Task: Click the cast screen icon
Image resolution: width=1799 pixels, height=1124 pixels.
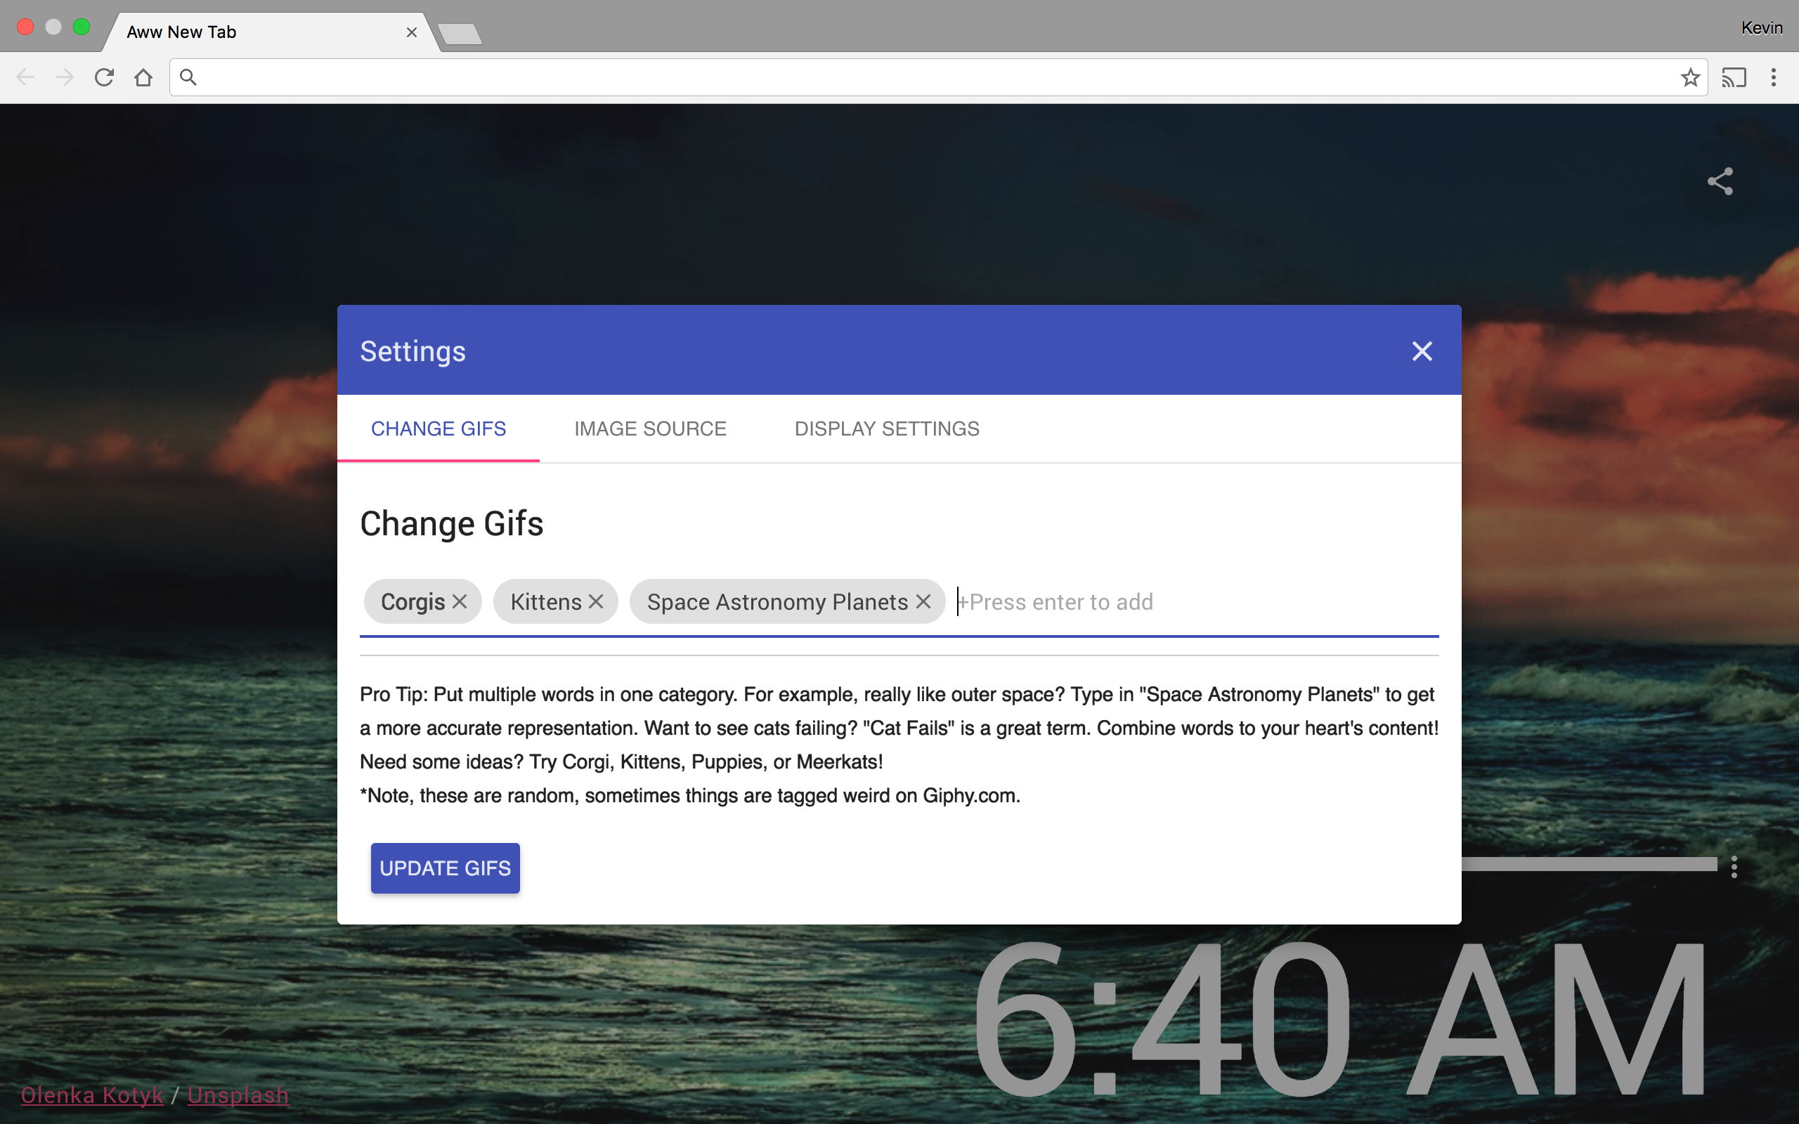Action: pyautogui.click(x=1734, y=77)
